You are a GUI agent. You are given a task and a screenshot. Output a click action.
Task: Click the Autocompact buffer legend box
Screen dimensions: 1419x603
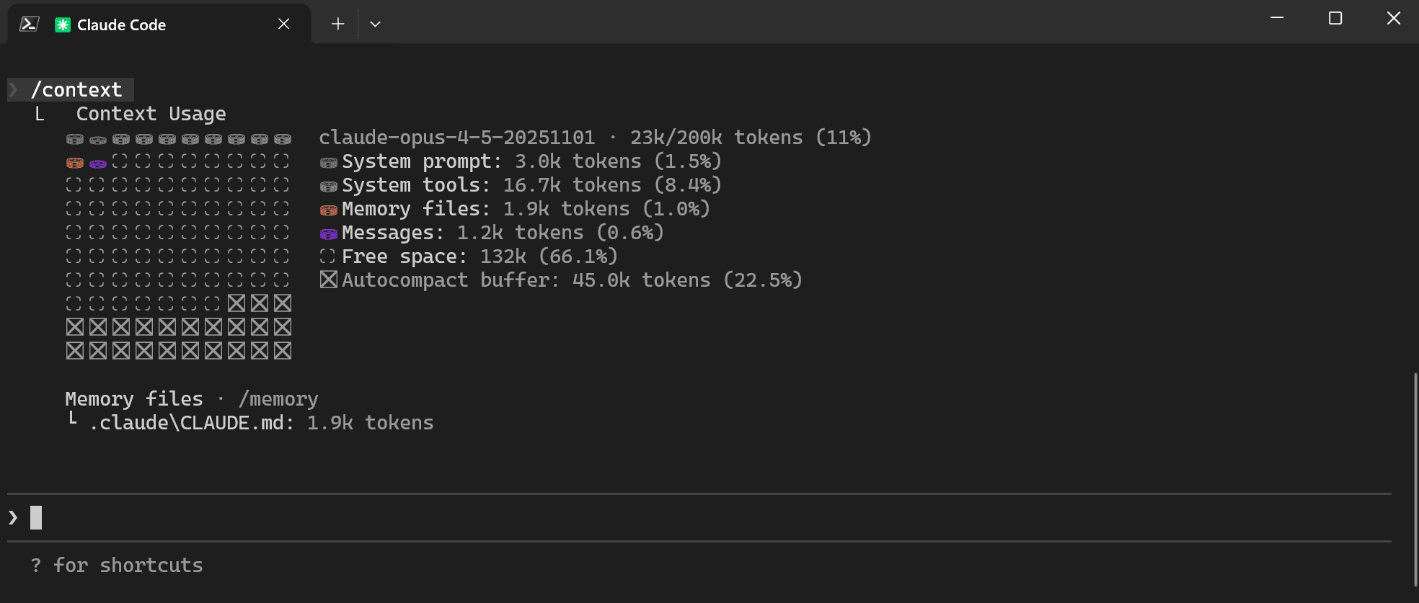[328, 280]
